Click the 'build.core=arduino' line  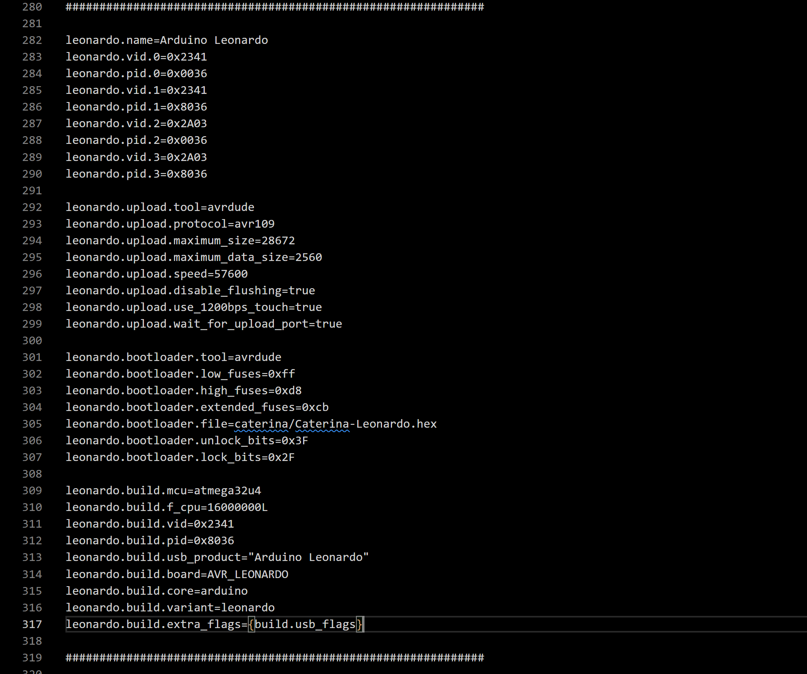[156, 591]
